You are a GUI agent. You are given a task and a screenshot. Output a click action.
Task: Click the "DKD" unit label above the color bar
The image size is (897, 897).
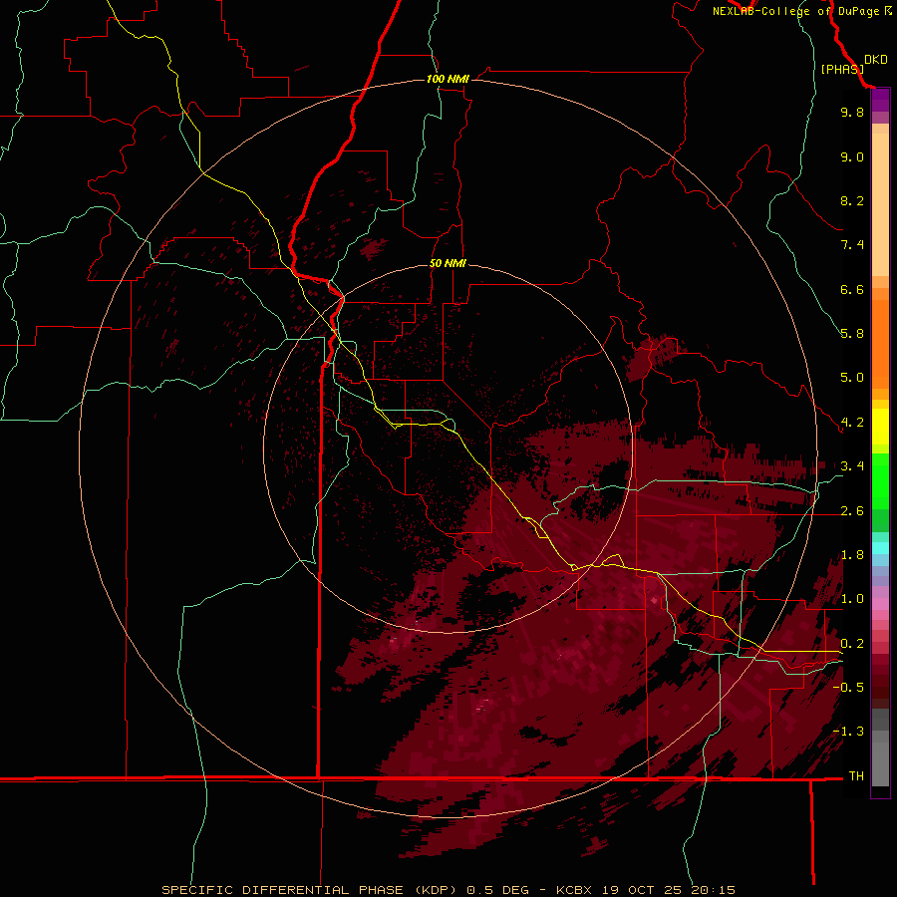[876, 60]
